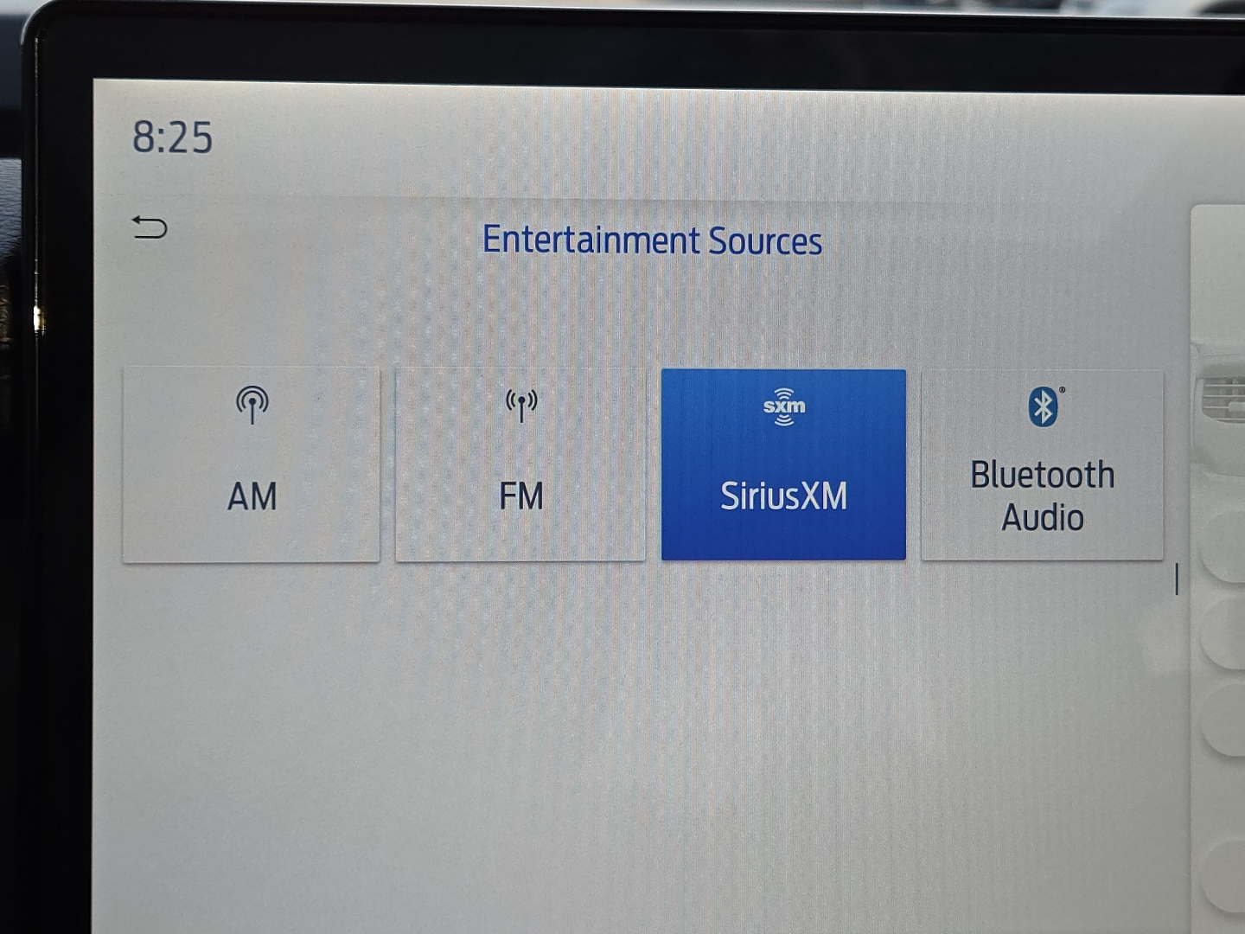
Task: Tap the Entertainment Sources heading
Action: [652, 240]
